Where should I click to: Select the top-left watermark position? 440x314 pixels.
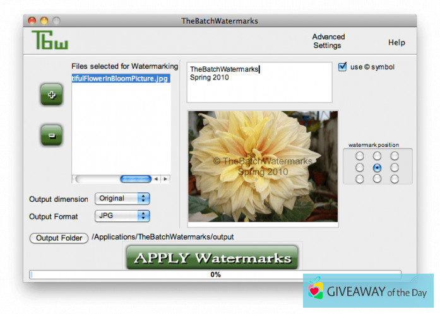(x=360, y=156)
